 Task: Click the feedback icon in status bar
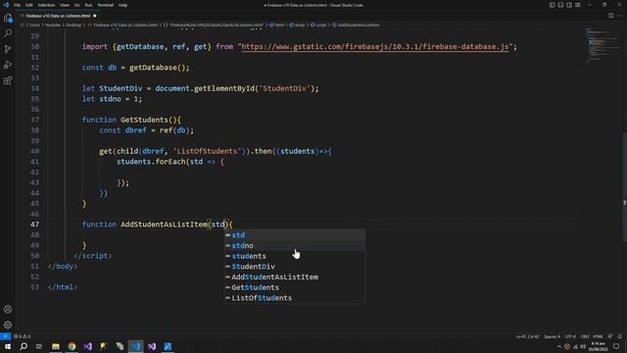(610, 336)
